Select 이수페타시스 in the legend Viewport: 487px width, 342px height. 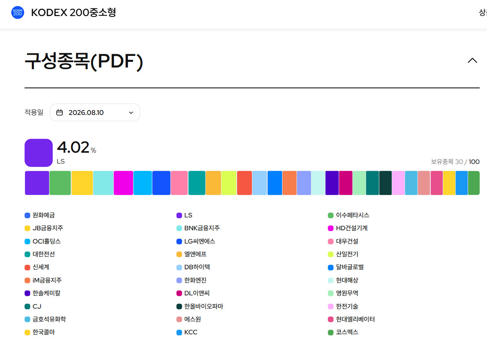pyautogui.click(x=349, y=215)
